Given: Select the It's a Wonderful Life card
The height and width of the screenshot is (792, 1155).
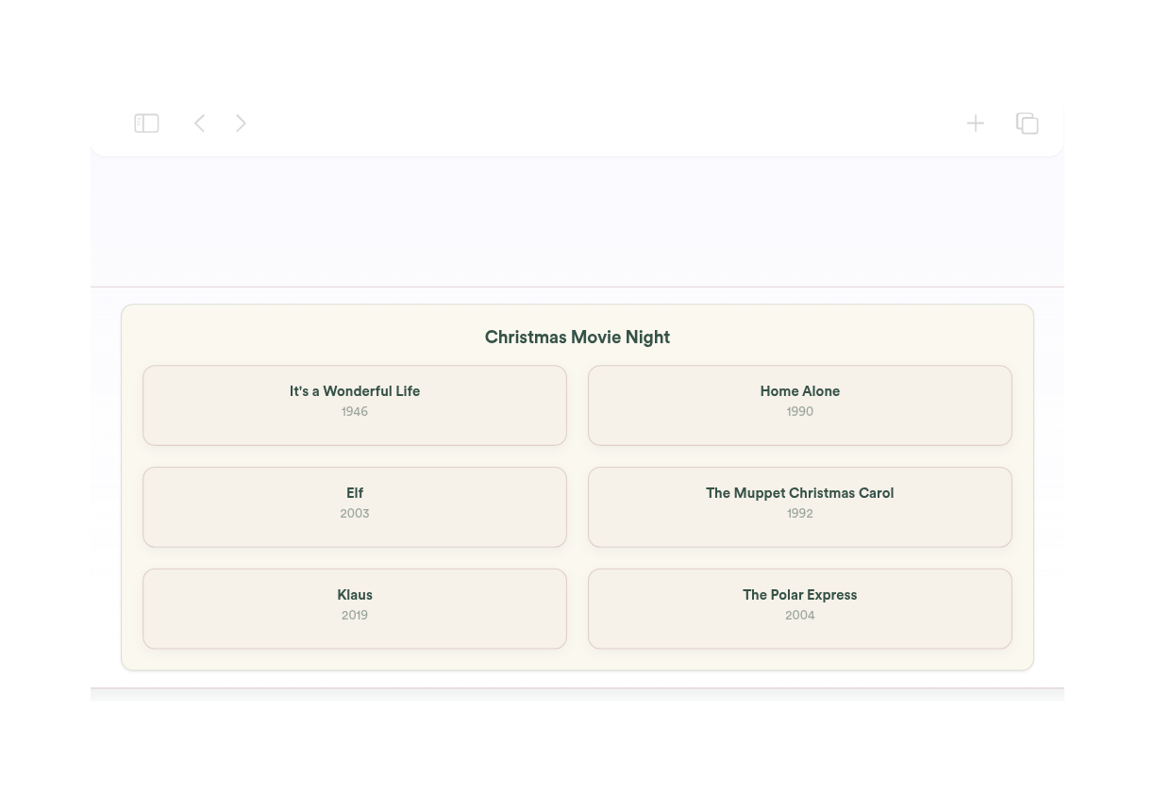Looking at the screenshot, I should (355, 405).
